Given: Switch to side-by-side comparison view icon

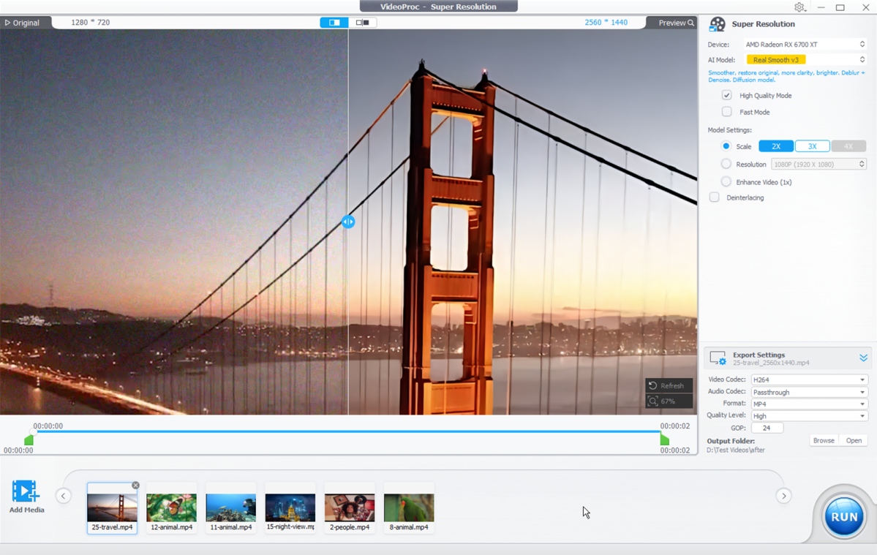Looking at the screenshot, I should [363, 23].
